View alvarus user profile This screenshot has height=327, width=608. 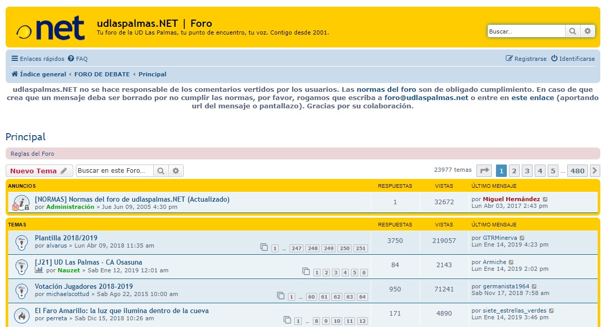point(57,246)
